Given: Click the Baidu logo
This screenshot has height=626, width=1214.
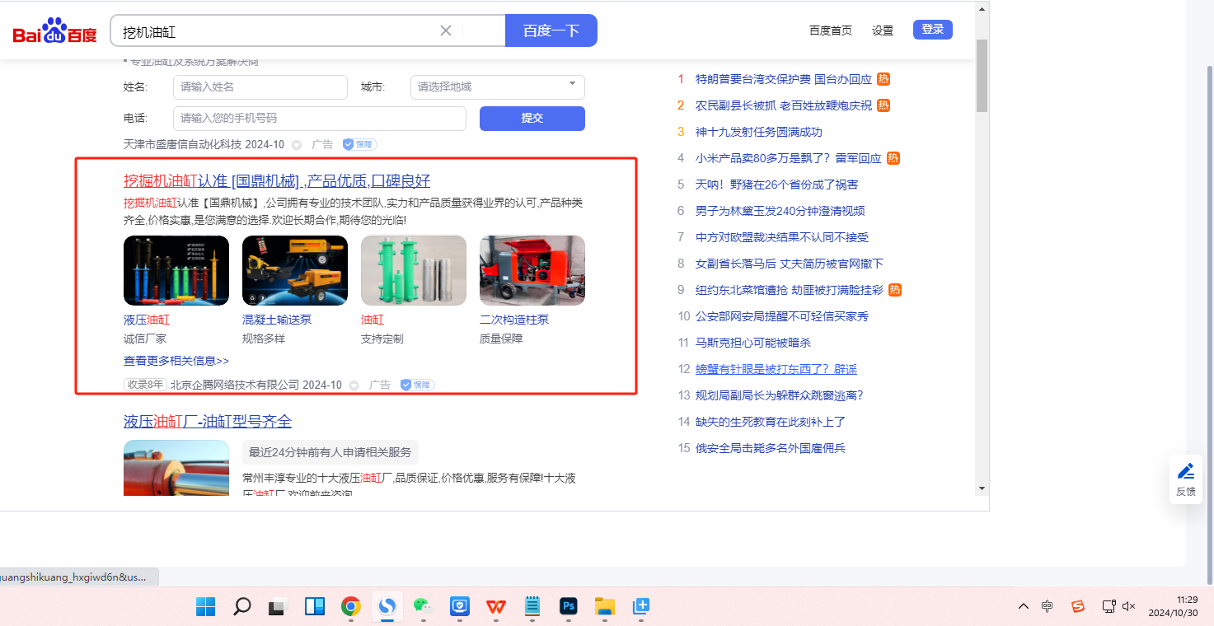Looking at the screenshot, I should pos(54,31).
